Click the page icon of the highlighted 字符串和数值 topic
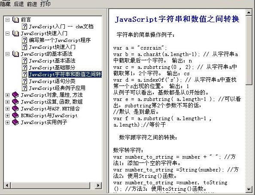255x195 pixels. coord(24,74)
